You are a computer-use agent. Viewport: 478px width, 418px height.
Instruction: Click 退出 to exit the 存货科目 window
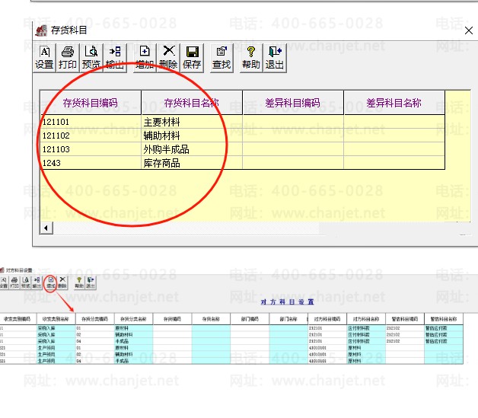[x=275, y=58]
